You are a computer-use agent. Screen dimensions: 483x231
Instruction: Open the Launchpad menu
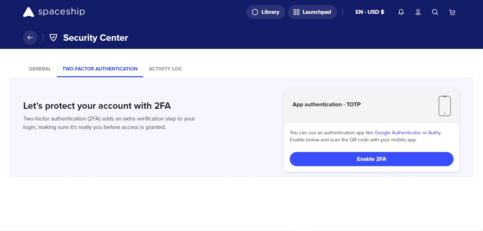(312, 12)
